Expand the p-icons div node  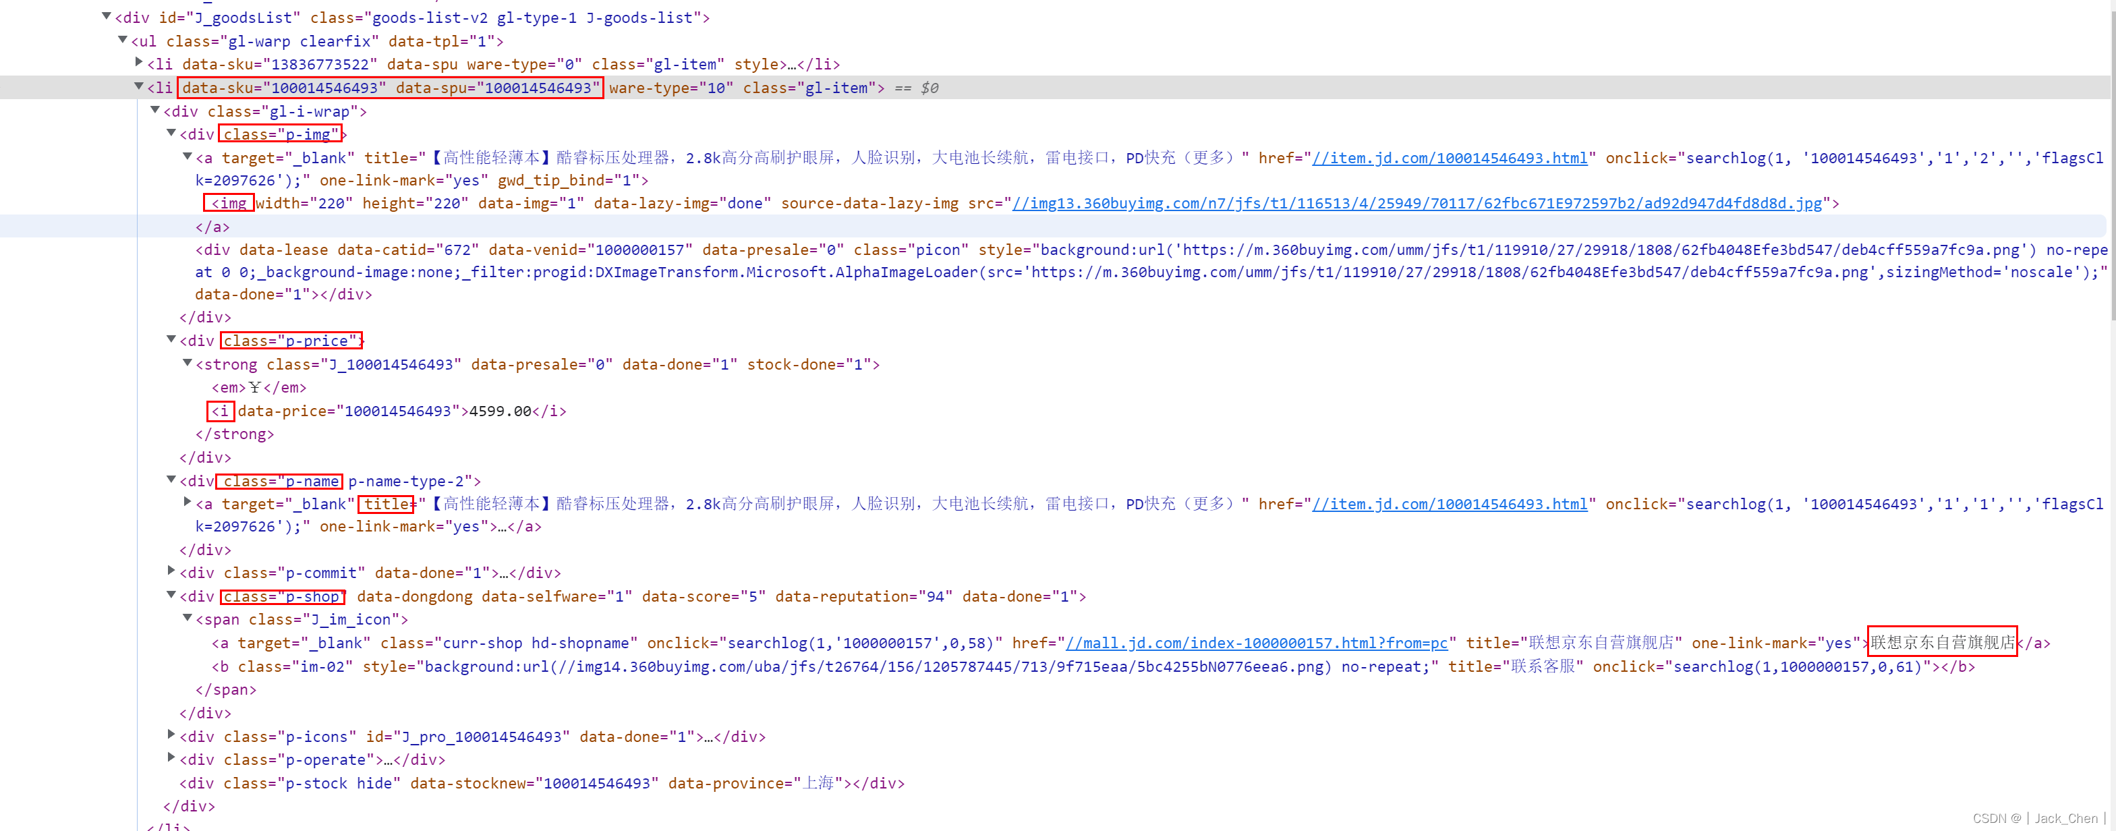click(171, 734)
